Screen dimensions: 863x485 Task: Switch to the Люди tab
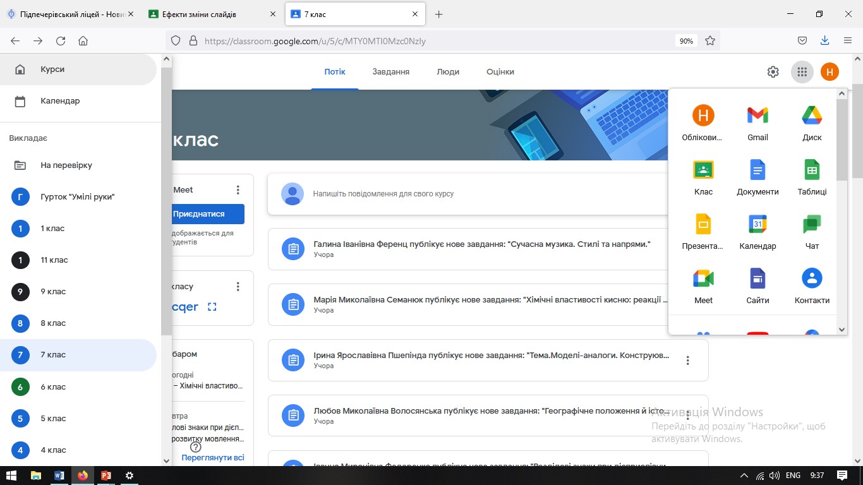tap(448, 72)
